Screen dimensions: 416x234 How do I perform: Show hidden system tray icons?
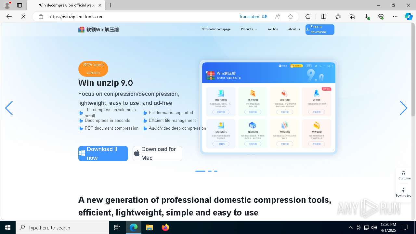(x=350, y=227)
